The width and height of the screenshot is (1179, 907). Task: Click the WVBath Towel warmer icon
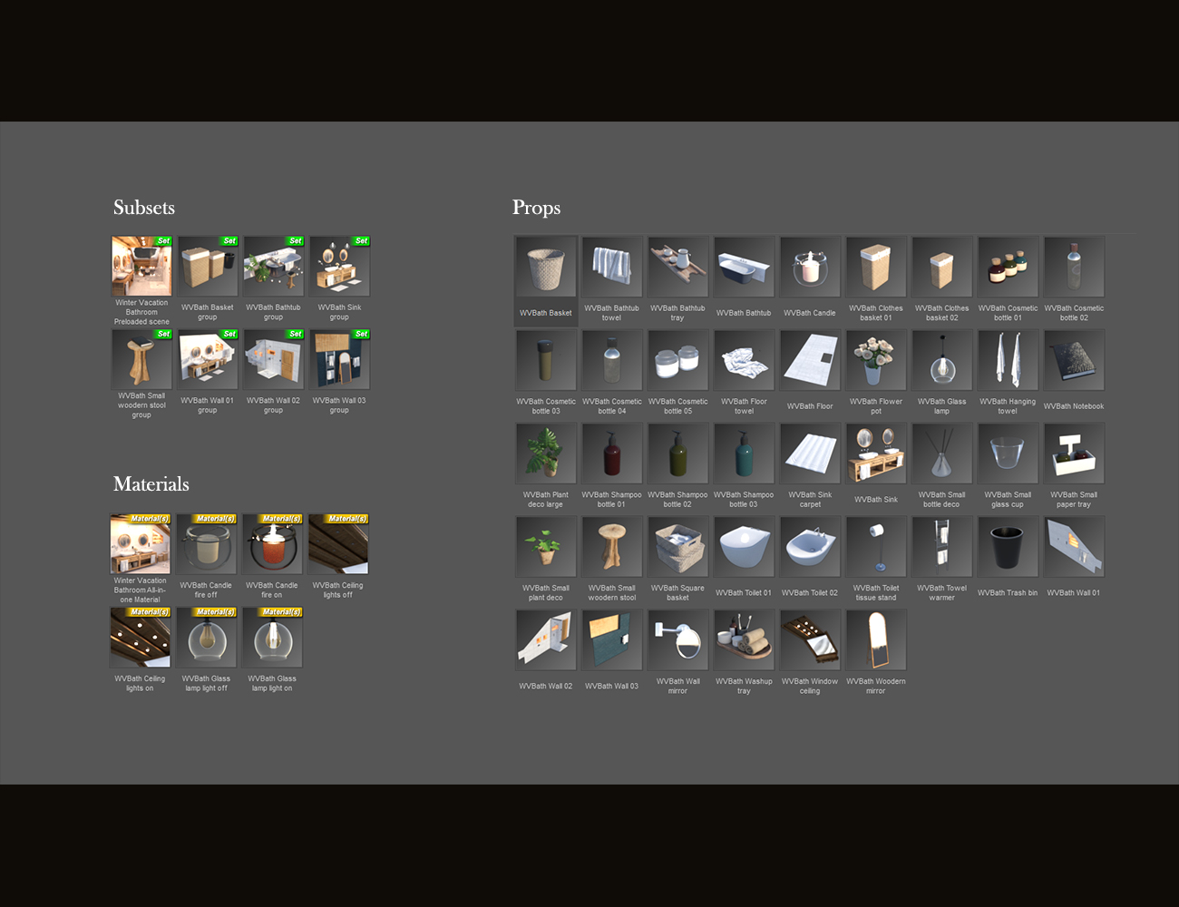(942, 547)
